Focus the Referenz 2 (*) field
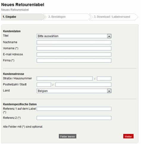The image size is (141, 144). coord(74,118)
